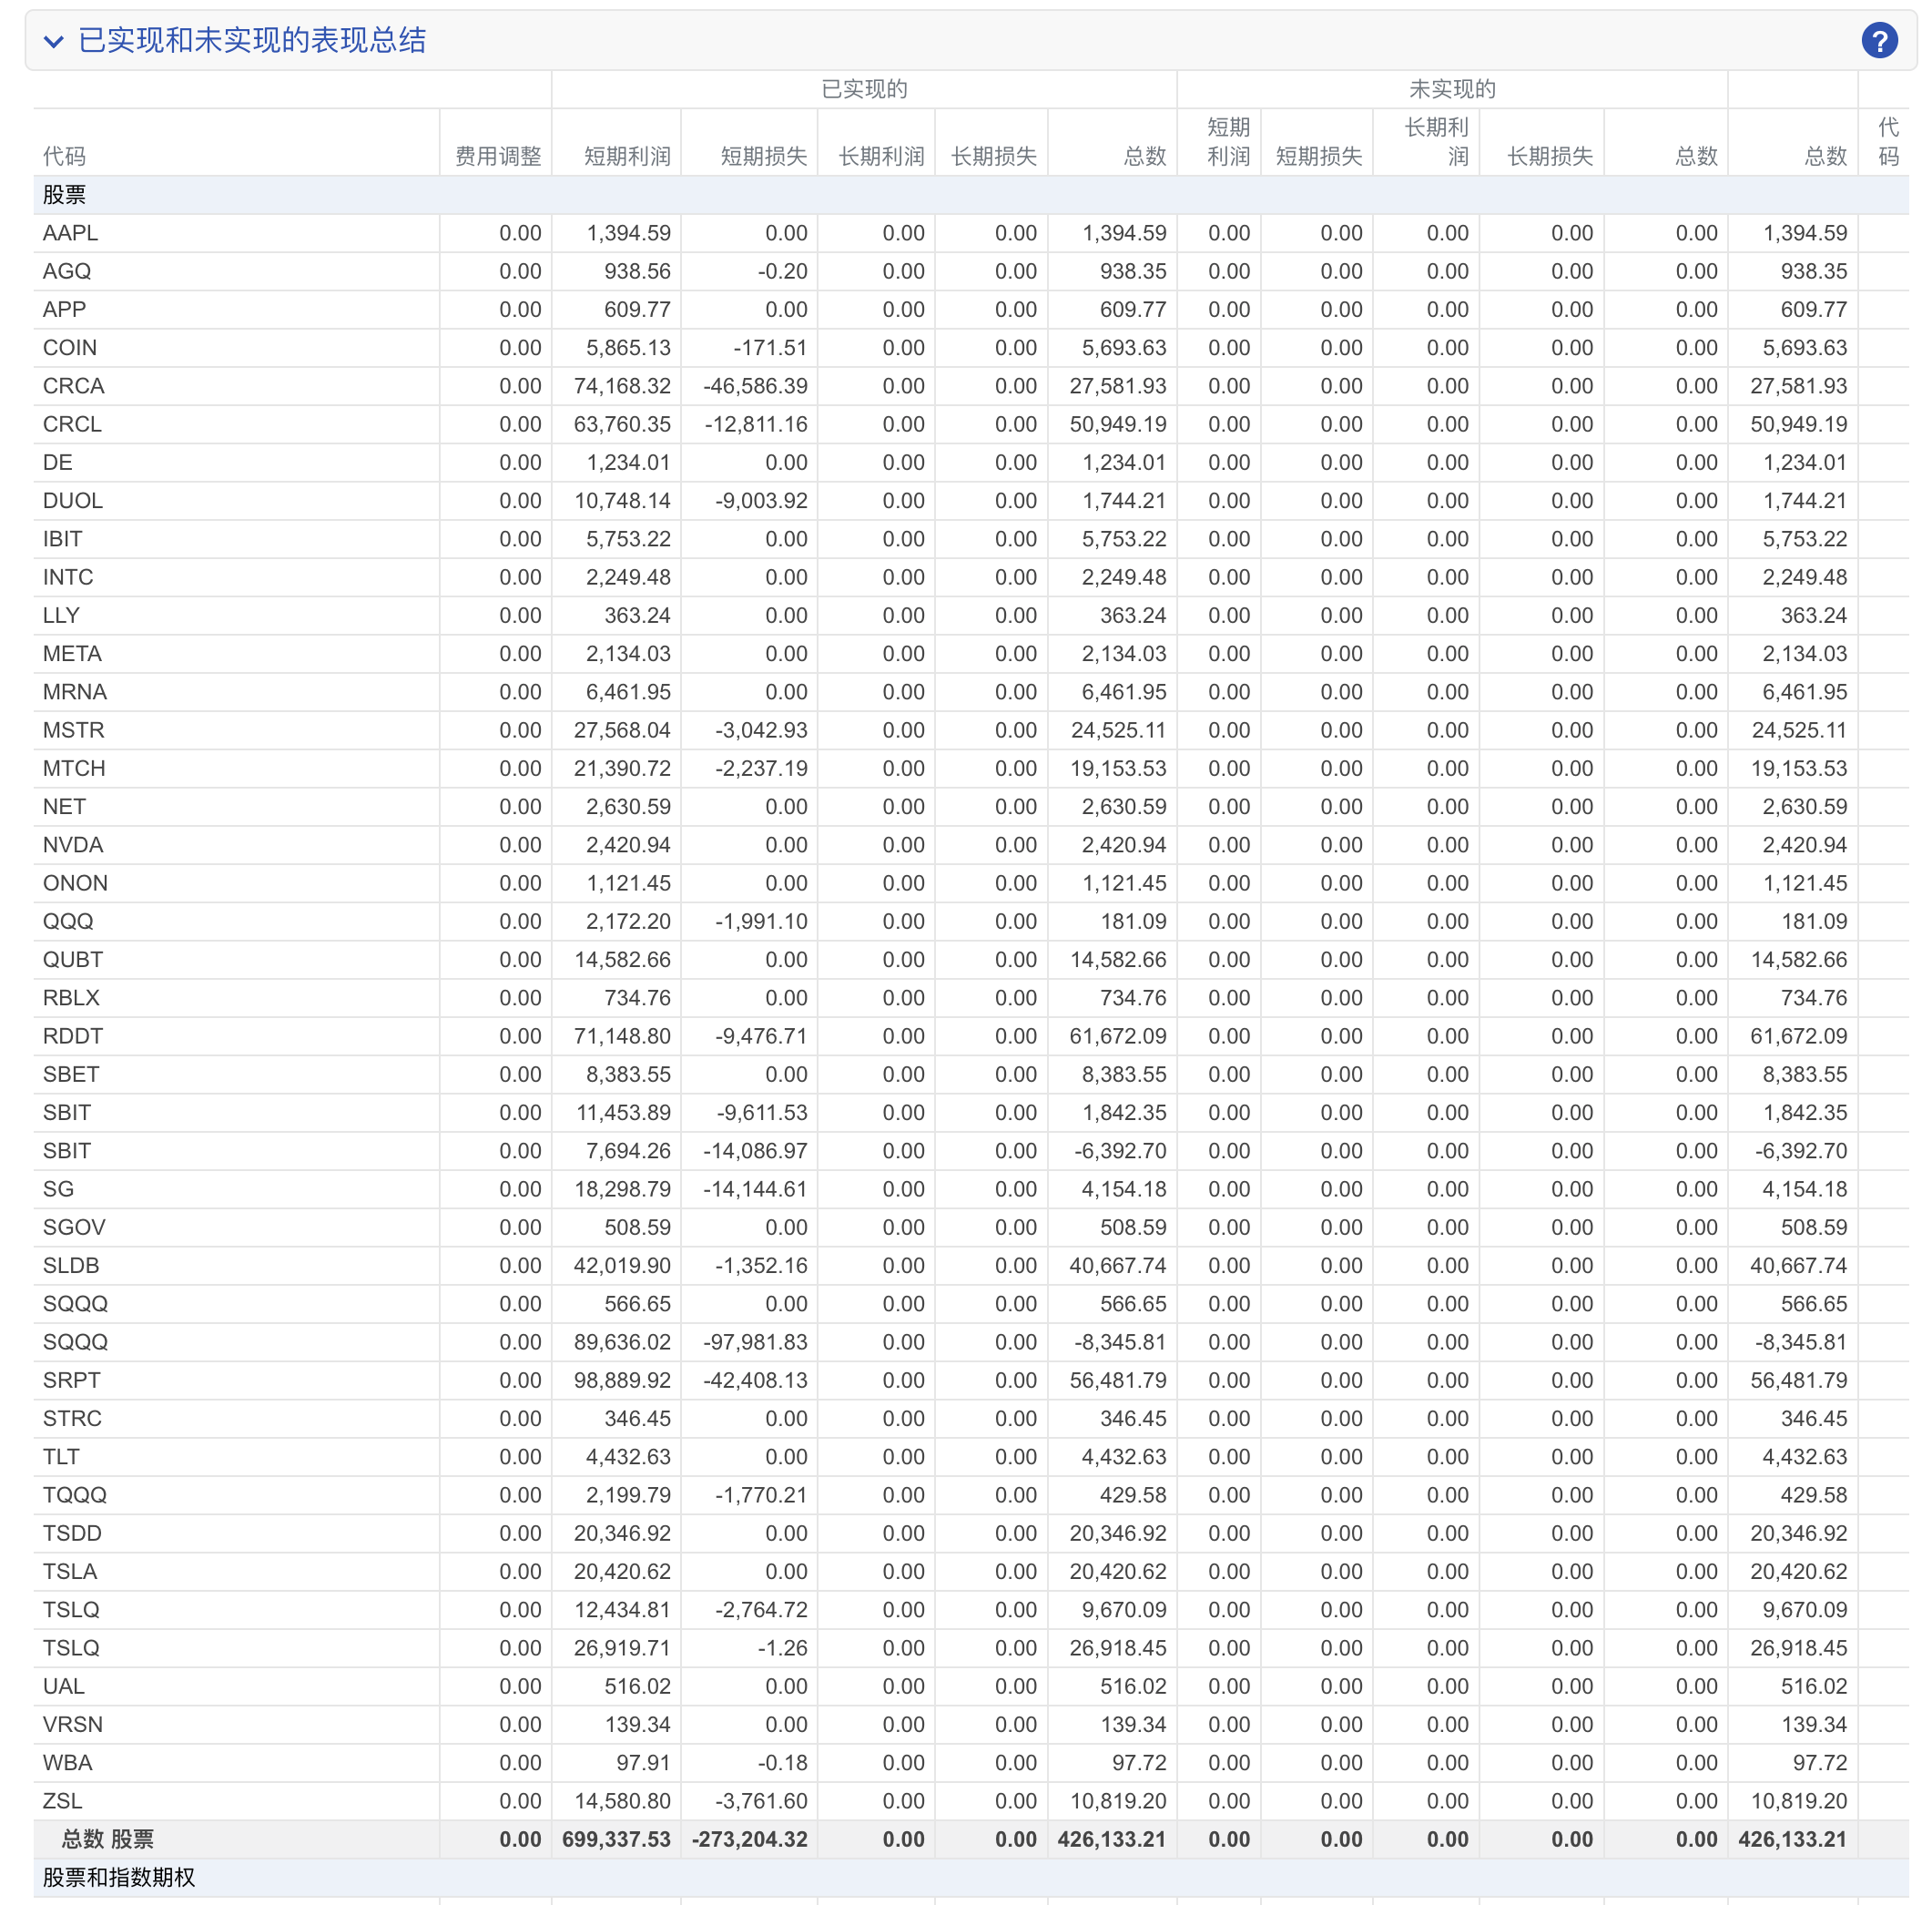Click the 股票 category row

coord(64,195)
